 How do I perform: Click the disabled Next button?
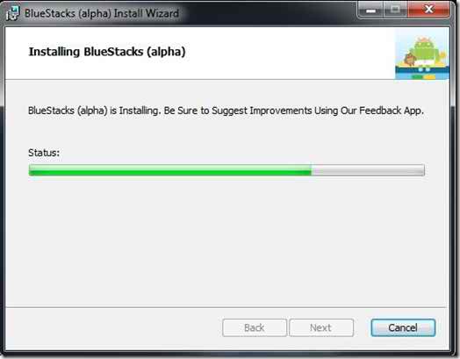click(321, 327)
